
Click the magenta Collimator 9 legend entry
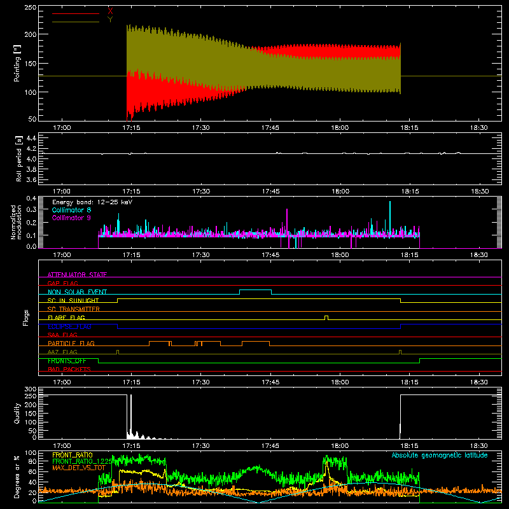click(x=71, y=218)
